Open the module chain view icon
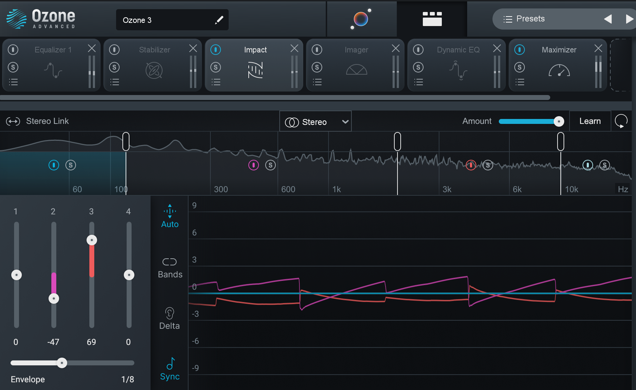The width and height of the screenshot is (636, 390). point(432,19)
